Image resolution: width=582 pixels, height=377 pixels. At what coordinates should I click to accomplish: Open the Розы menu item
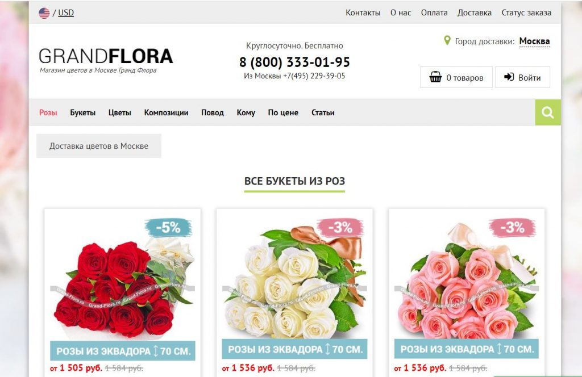48,112
